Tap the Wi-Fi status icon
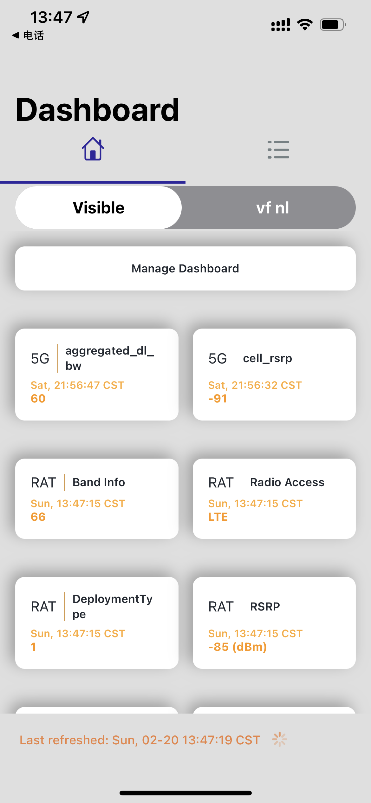This screenshot has height=803, width=371. coord(305,24)
